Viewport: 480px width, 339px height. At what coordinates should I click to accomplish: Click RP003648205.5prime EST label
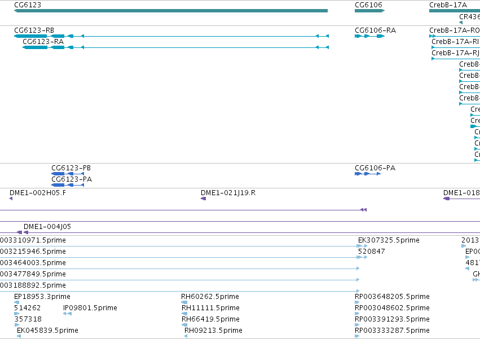392,297
